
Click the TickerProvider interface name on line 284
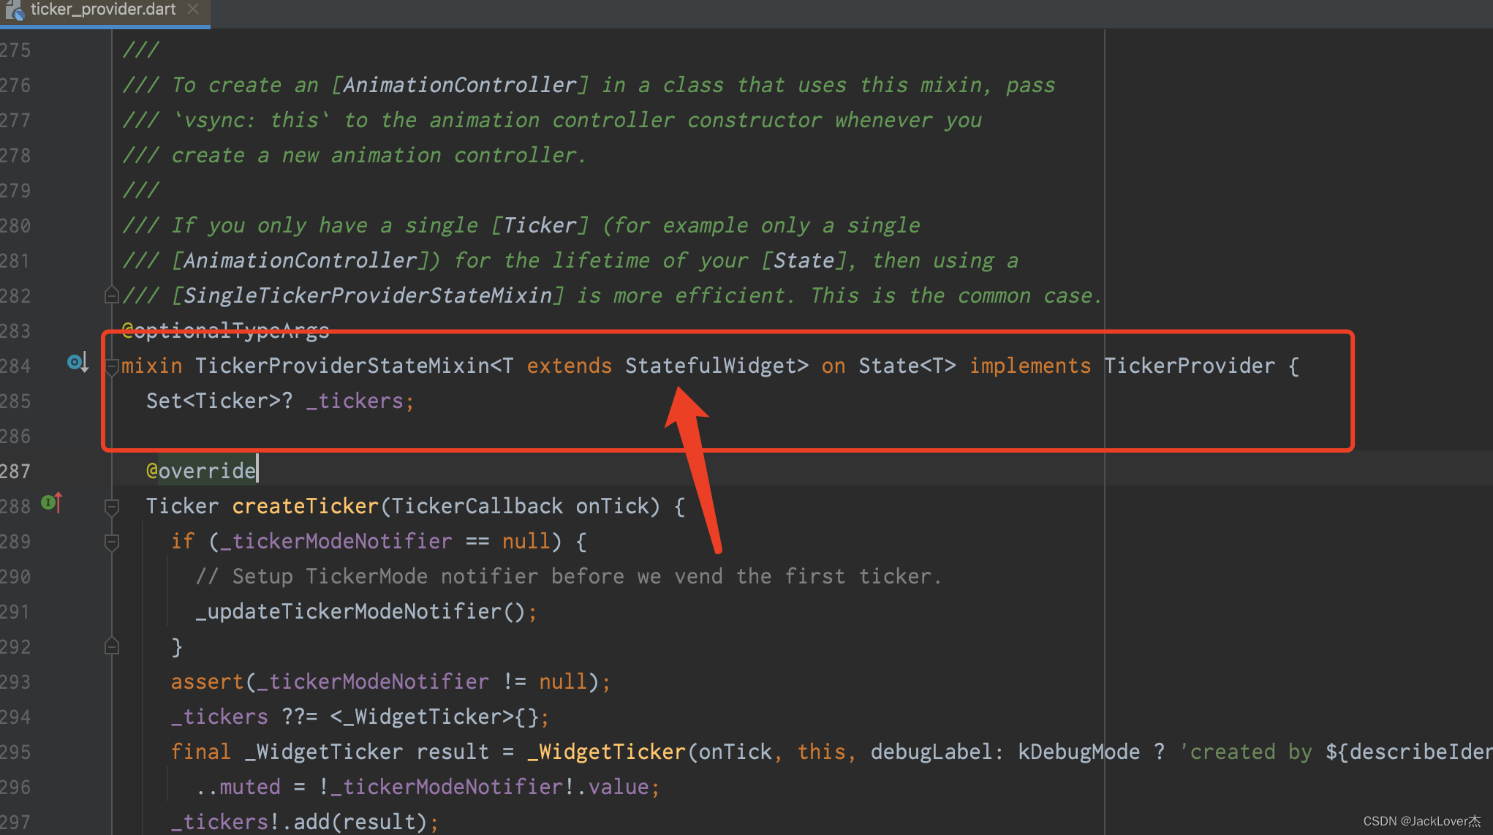point(1189,366)
